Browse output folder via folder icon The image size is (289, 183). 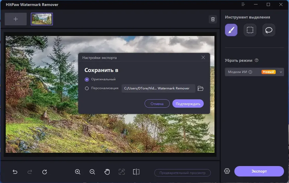point(201,88)
